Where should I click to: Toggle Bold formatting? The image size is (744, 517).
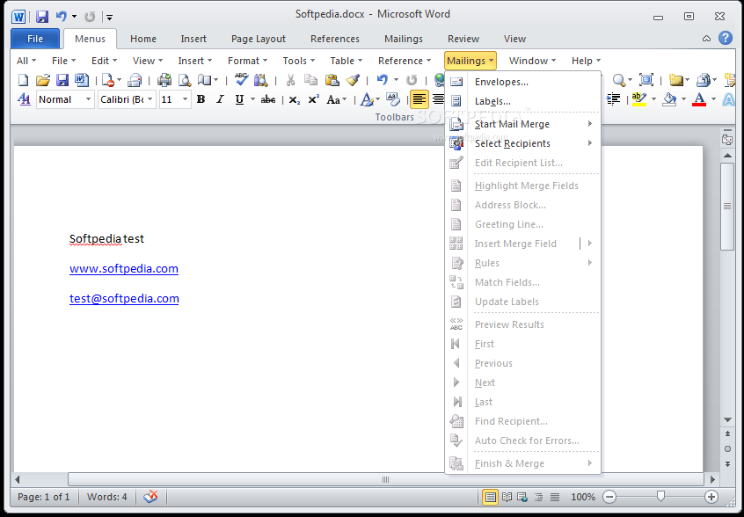click(201, 99)
